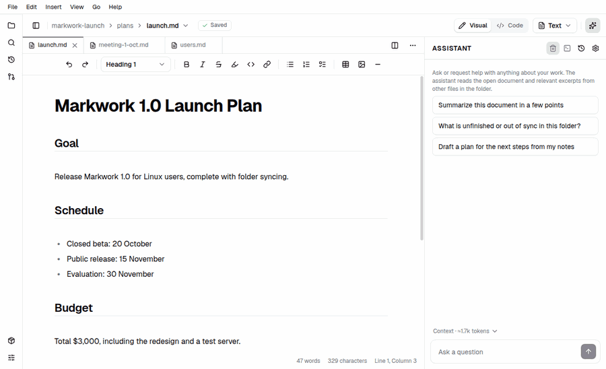Screen dimensions: 606x369
Task: Insert a link with the link icon
Action: (x=267, y=65)
